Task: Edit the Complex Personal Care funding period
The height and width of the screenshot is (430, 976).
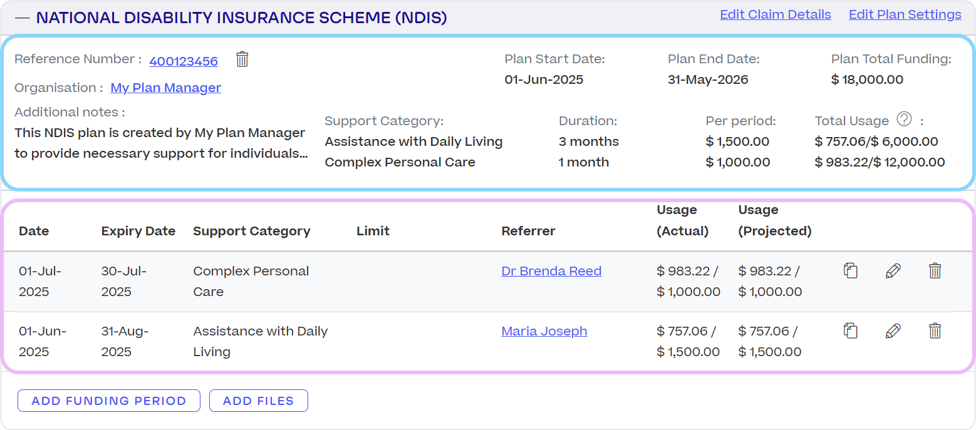Action: coord(893,271)
